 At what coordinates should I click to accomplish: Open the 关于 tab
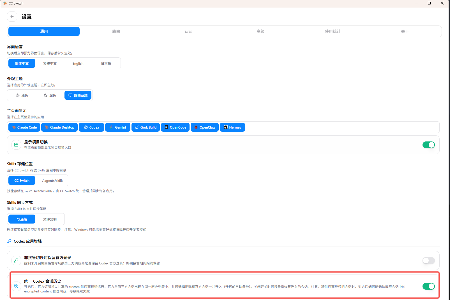[x=405, y=31]
